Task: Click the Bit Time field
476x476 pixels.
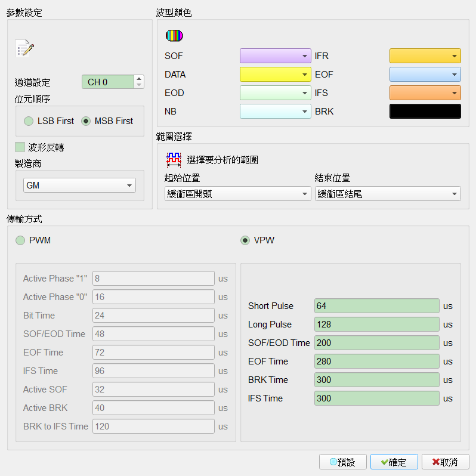Action: click(153, 316)
